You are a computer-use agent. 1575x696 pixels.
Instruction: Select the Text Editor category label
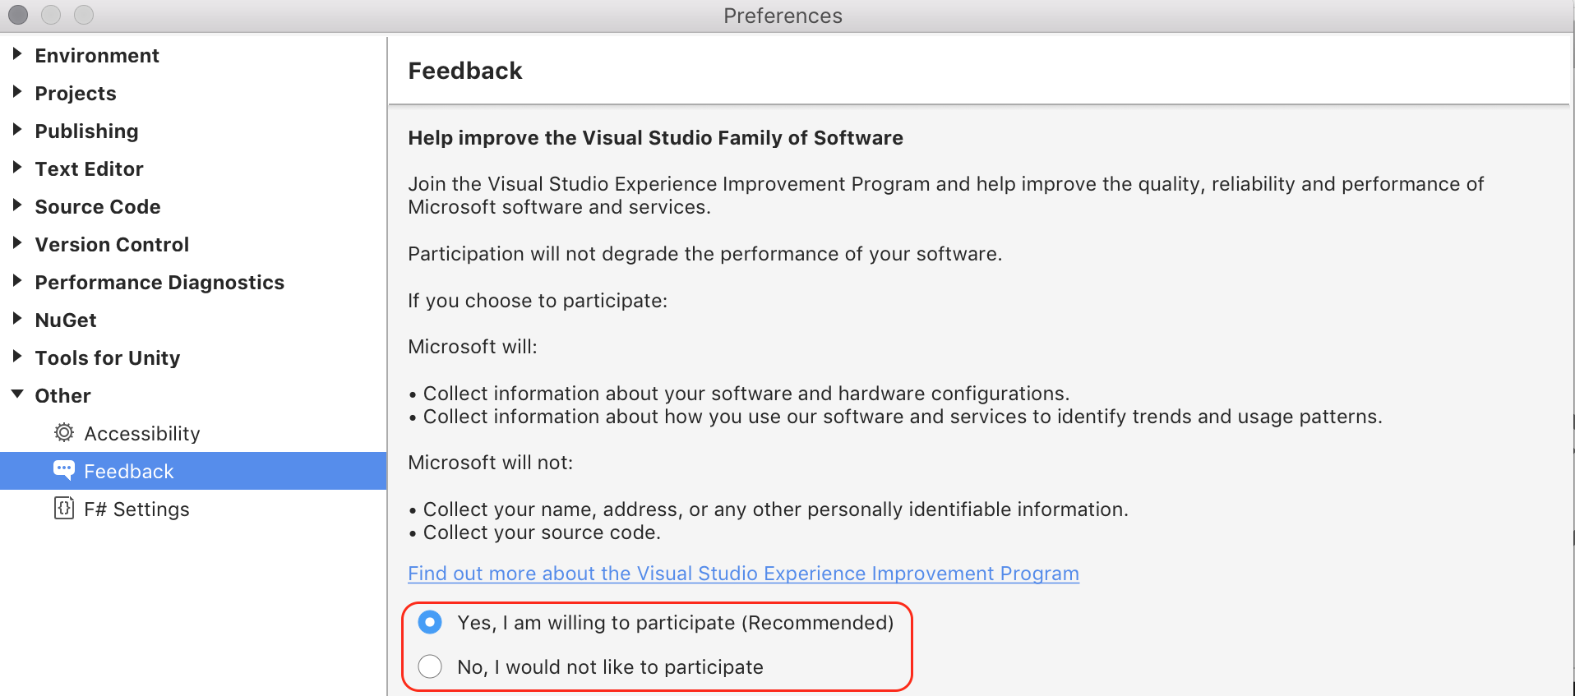tap(89, 168)
